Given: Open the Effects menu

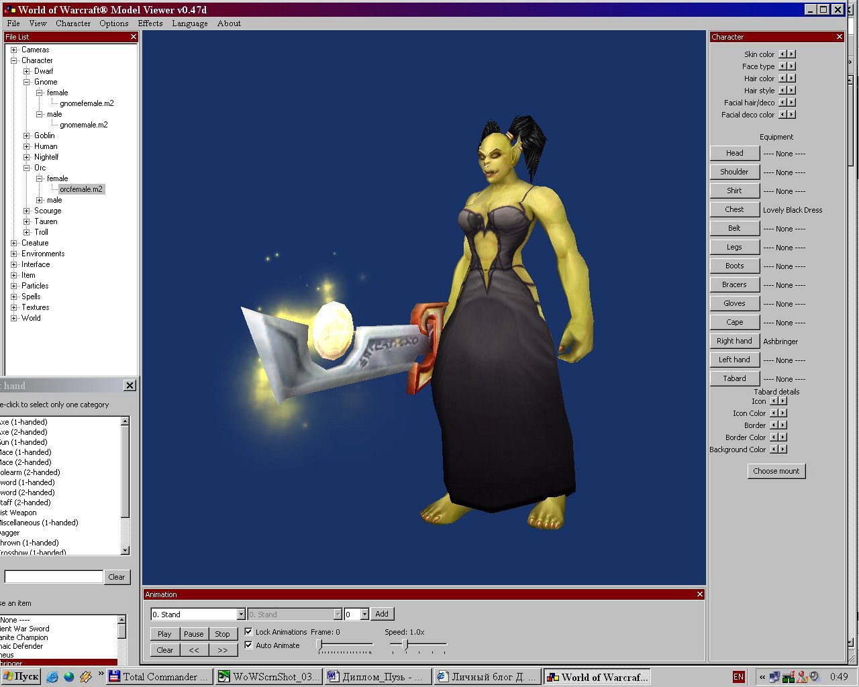Looking at the screenshot, I should pyautogui.click(x=150, y=23).
